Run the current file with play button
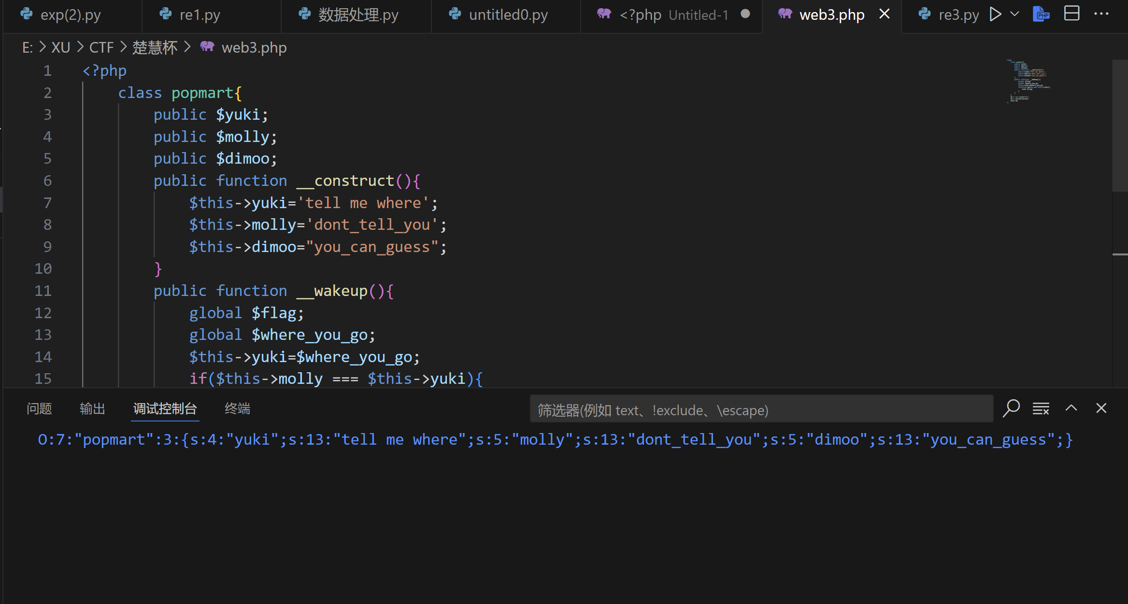This screenshot has height=604, width=1128. pos(995,14)
